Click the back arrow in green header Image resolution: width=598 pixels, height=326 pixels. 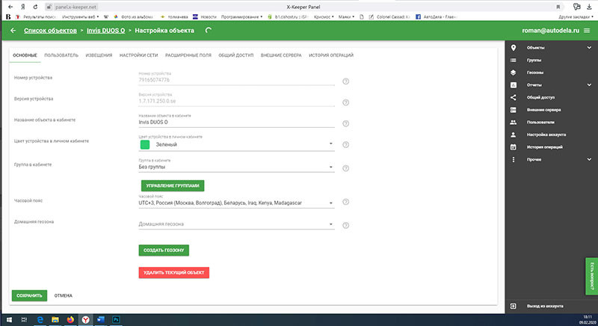[13, 31]
